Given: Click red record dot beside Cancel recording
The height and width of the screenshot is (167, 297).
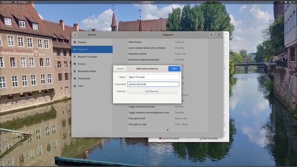Looking at the screenshot, I should point(160,138).
